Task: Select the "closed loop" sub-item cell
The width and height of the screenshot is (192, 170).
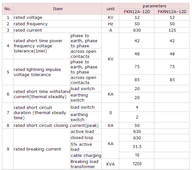Action: (82, 138)
